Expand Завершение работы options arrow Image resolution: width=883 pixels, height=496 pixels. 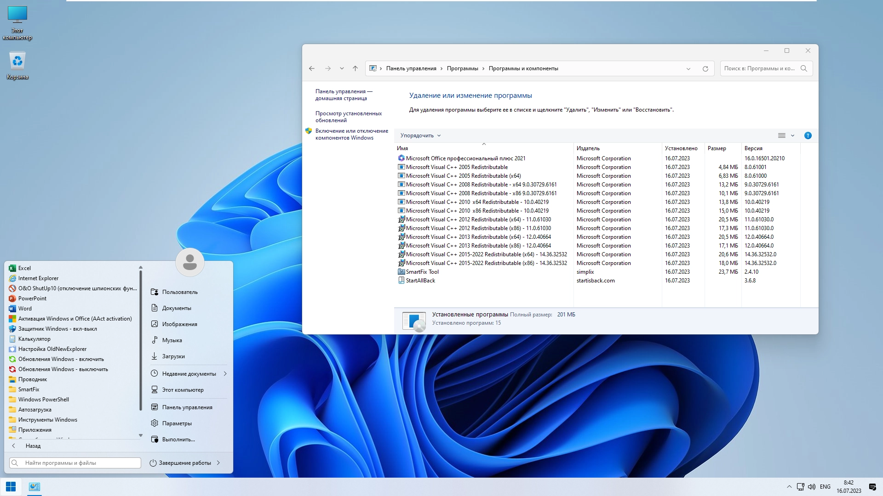tap(218, 463)
